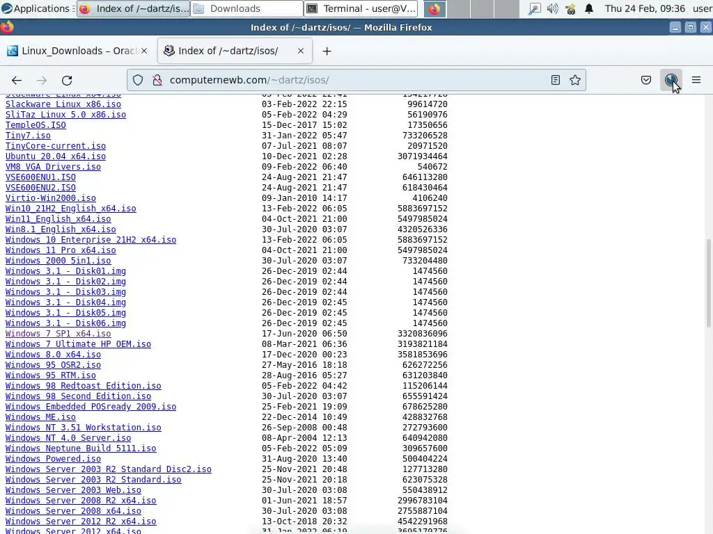Switch to Downloads window in taskbar

tap(246, 8)
